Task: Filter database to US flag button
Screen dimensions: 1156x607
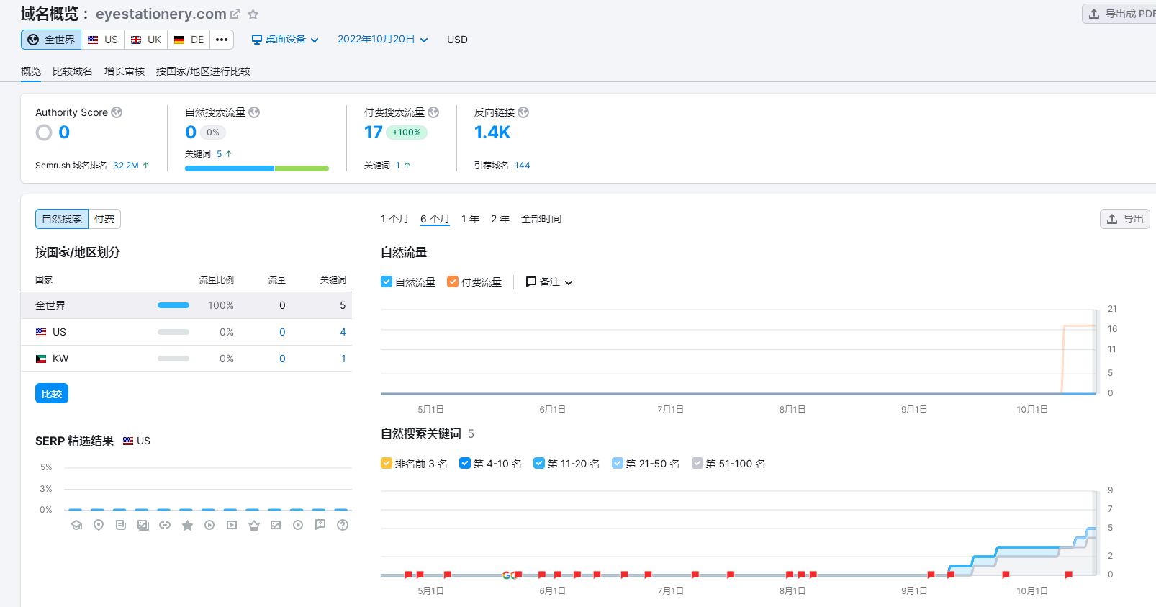Action: (103, 40)
